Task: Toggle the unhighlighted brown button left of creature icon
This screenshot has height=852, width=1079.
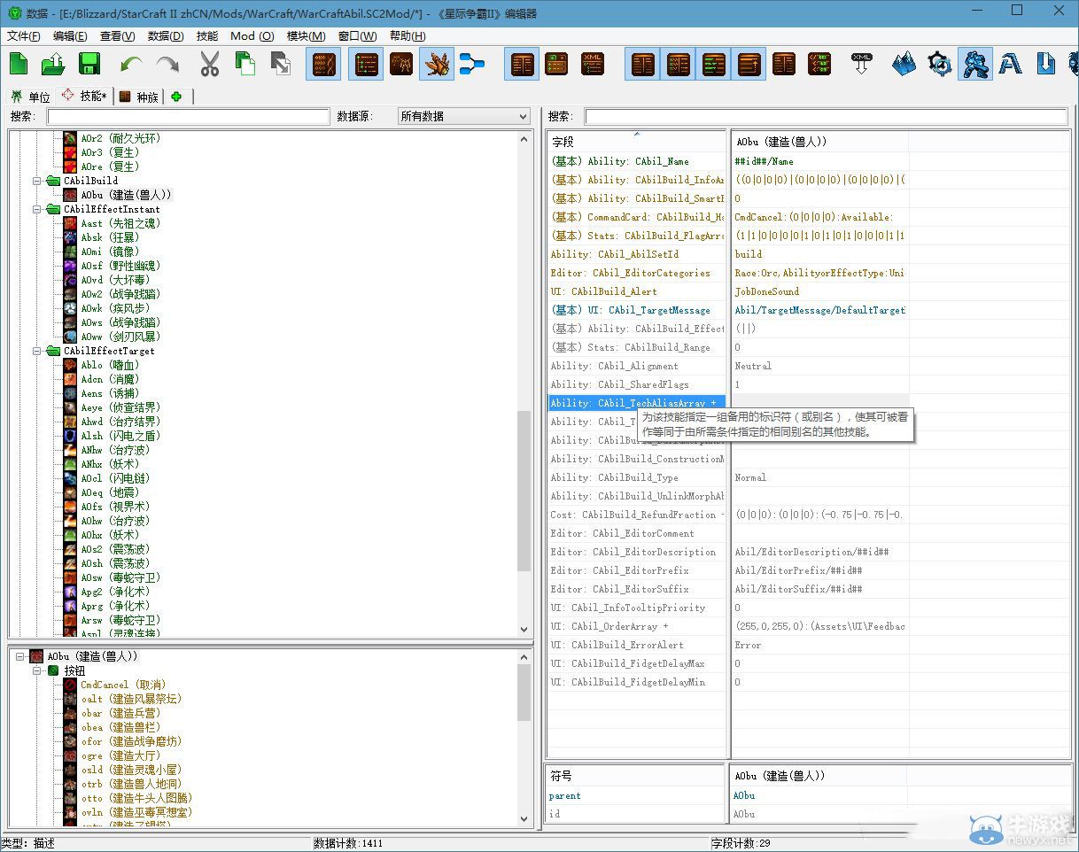Action: pyautogui.click(x=401, y=64)
